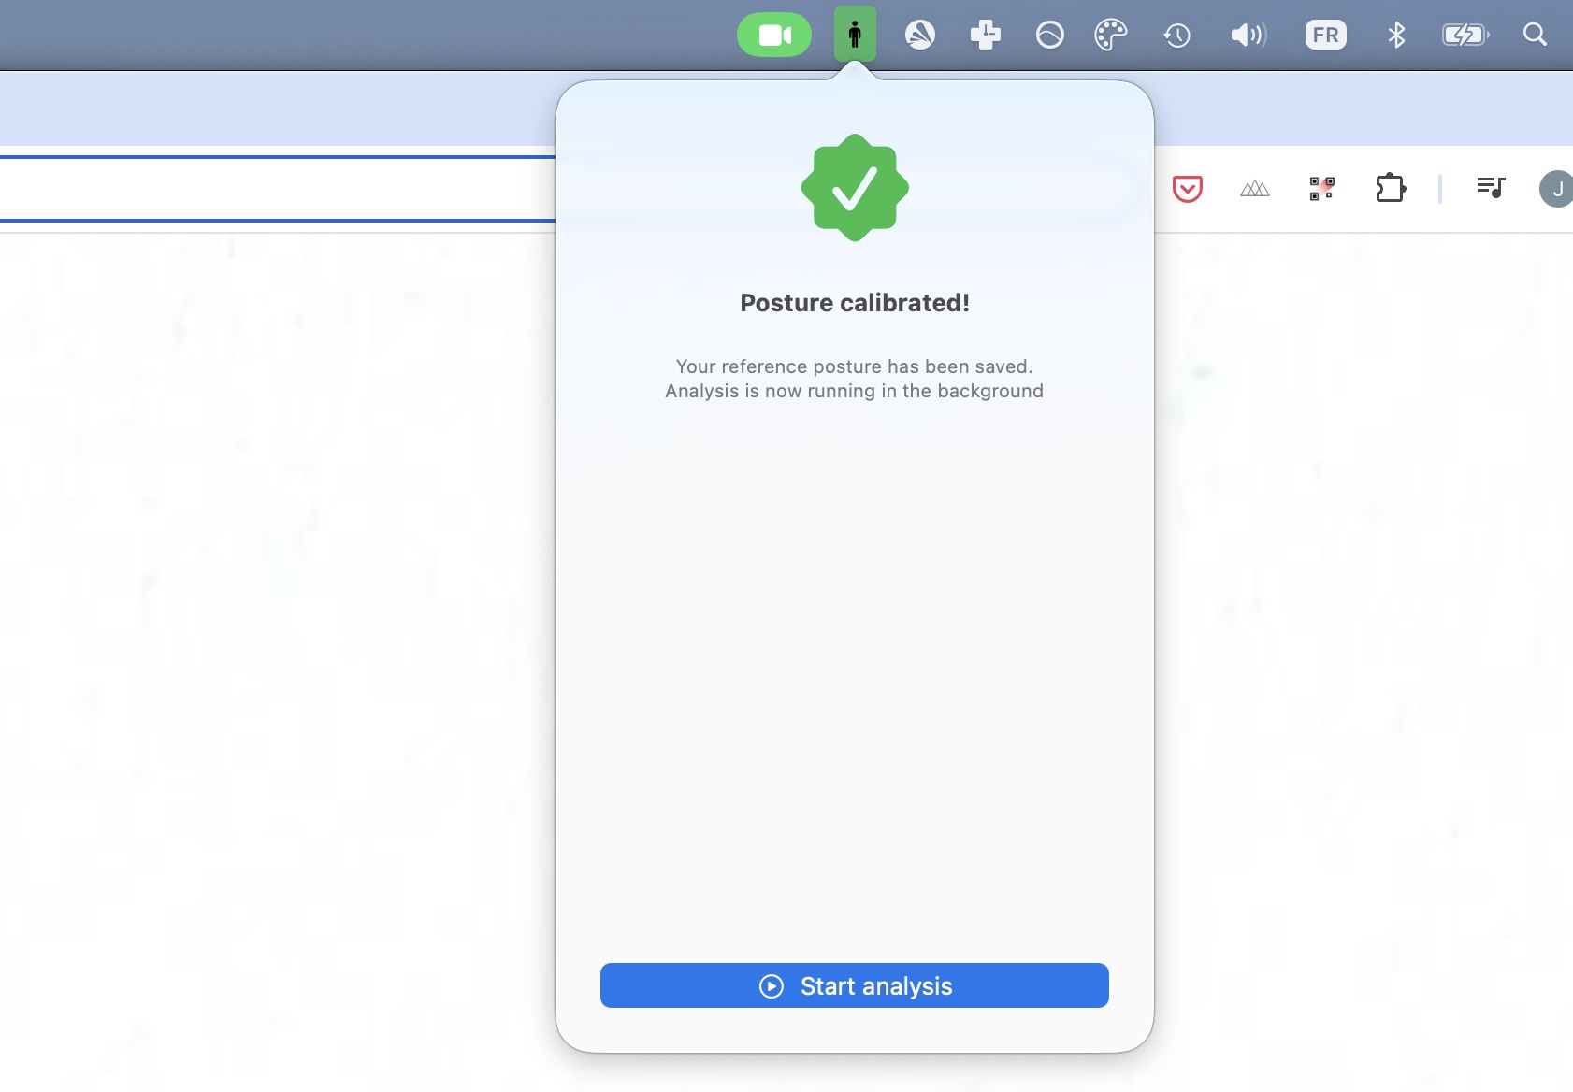Open the Bluetooth menu
1573x1092 pixels.
tap(1396, 36)
